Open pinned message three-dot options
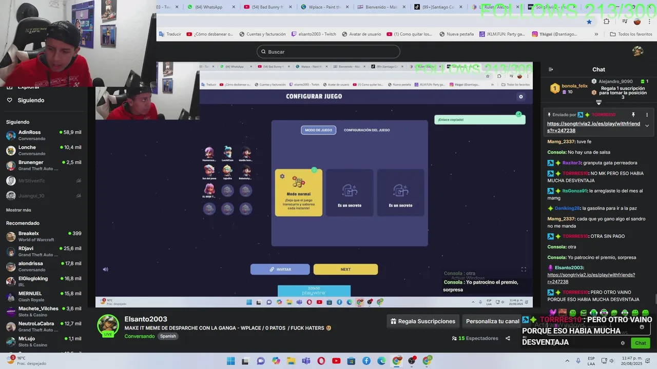This screenshot has height=369, width=657. (x=647, y=115)
